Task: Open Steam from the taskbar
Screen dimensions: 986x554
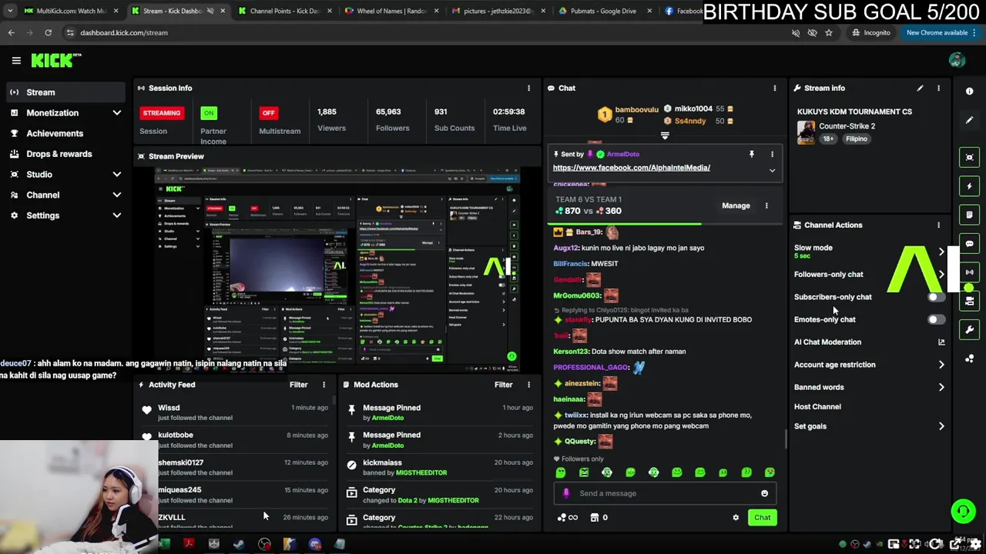Action: 240,545
